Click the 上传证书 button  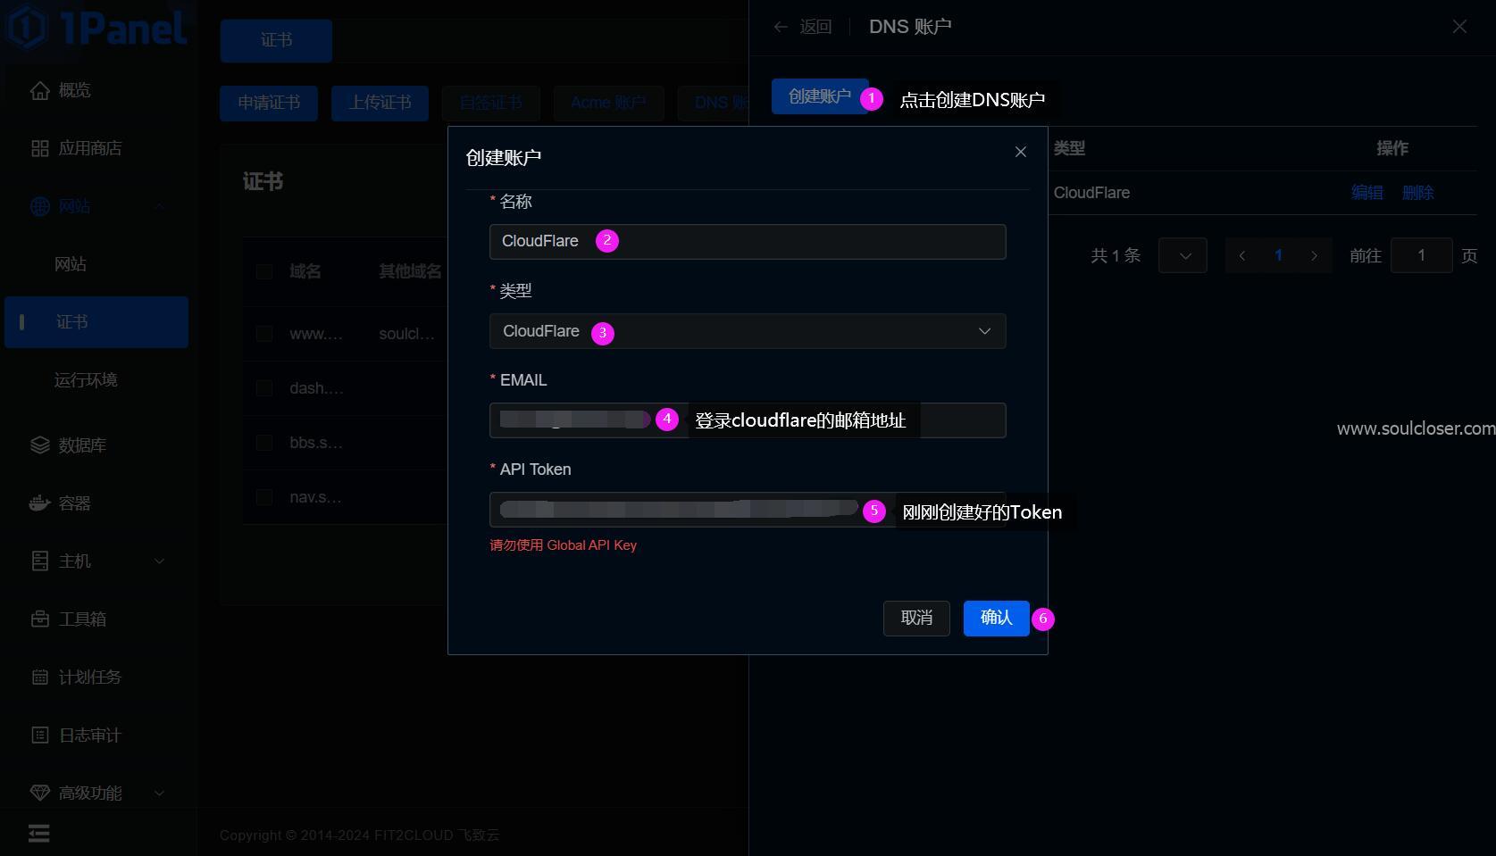(x=380, y=104)
